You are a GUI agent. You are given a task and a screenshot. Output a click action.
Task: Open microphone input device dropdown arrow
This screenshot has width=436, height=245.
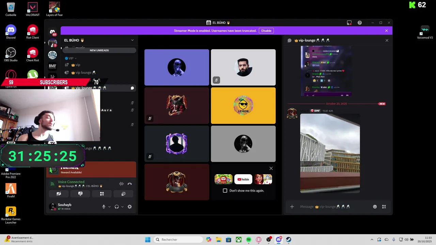click(x=109, y=207)
